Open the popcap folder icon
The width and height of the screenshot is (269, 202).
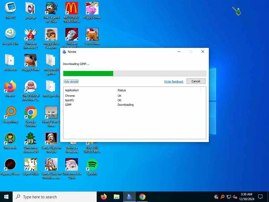[30, 10]
